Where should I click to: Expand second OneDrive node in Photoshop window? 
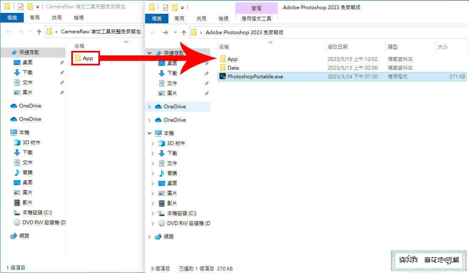pos(150,120)
